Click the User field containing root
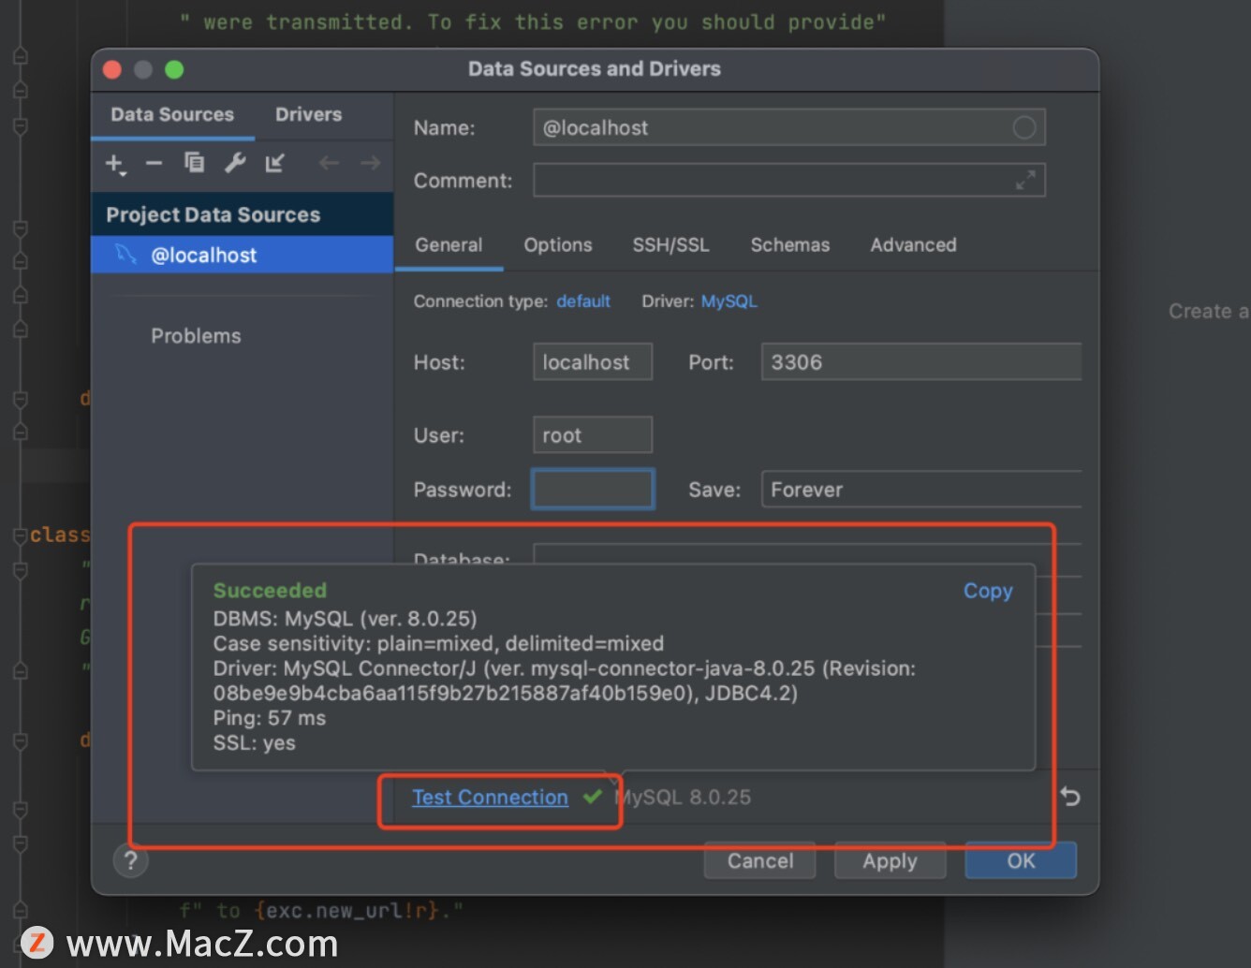The height and width of the screenshot is (968, 1251). 593,435
